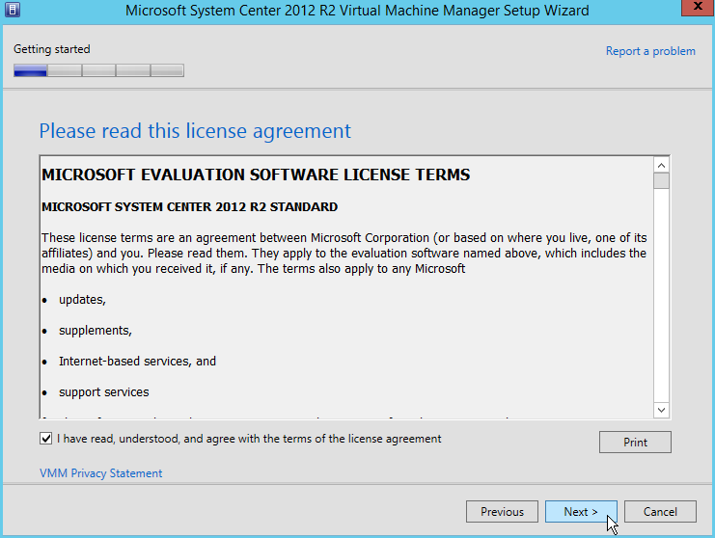Click the "Internet-based services, and" bullet line
The image size is (715, 538).
pyautogui.click(x=137, y=362)
